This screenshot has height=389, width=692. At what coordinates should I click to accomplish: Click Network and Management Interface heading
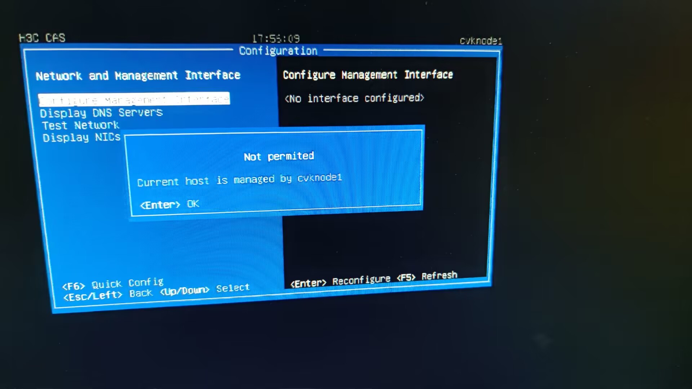138,76
